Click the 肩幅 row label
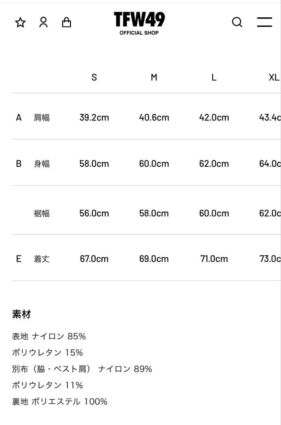This screenshot has width=281, height=425. click(42, 118)
